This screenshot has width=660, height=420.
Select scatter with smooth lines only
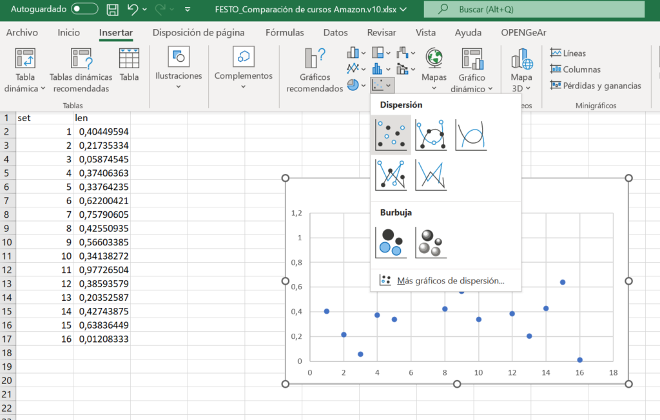471,135
